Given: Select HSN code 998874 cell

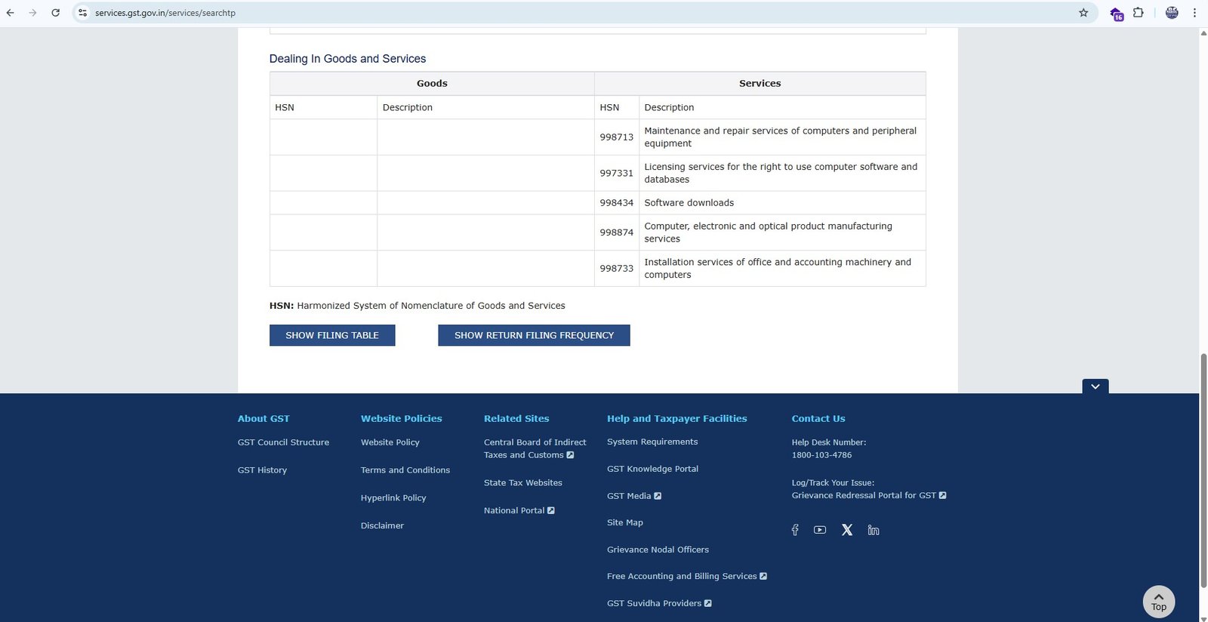Looking at the screenshot, I should (x=617, y=232).
